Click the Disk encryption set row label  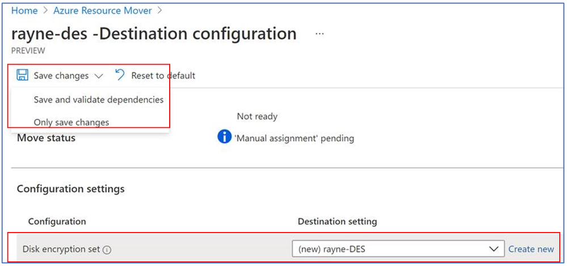click(61, 249)
